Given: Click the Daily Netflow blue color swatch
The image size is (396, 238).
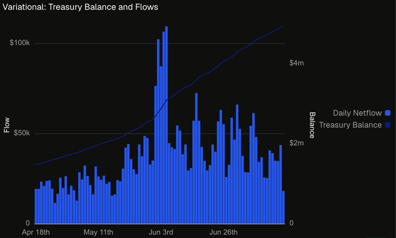Looking at the screenshot, I should coord(388,113).
